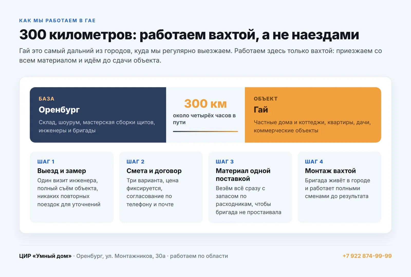Click the "Оренбург" title in the base card
Viewport: 411px width, 277px height.
59,110
